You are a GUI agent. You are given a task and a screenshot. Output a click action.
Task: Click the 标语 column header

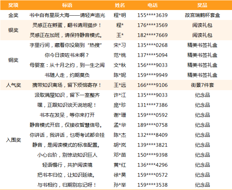(x=67, y=5)
